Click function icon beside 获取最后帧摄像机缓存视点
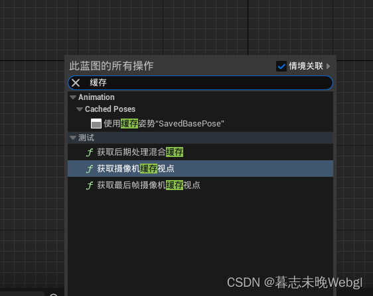This screenshot has height=296, width=373. (90, 185)
